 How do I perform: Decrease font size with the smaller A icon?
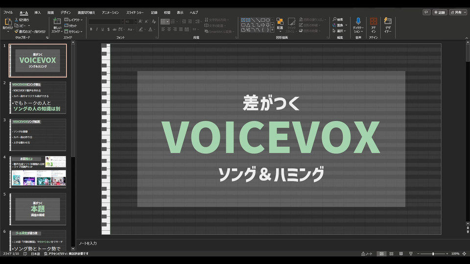point(146,22)
